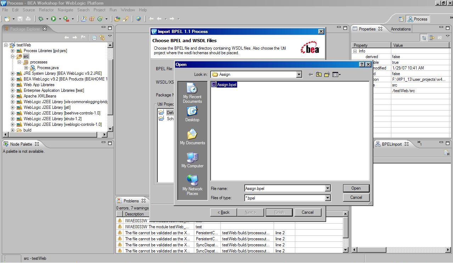Click the Debug bug icon in toolbar

(x=41, y=19)
